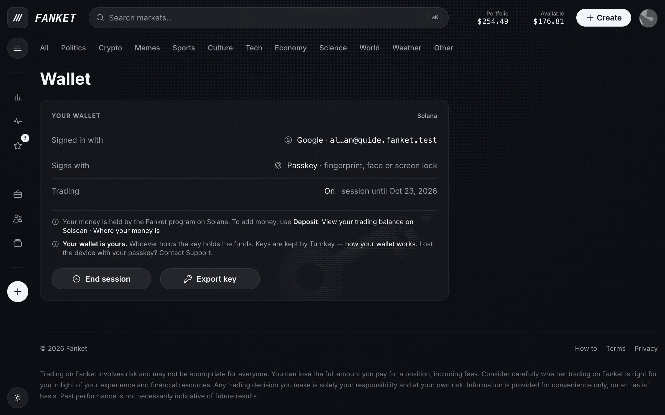Open Where your money is link

[x=126, y=231]
